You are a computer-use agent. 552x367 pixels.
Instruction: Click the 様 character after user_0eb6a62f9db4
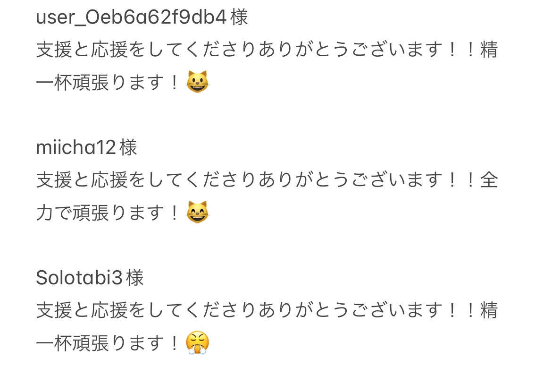239,17
